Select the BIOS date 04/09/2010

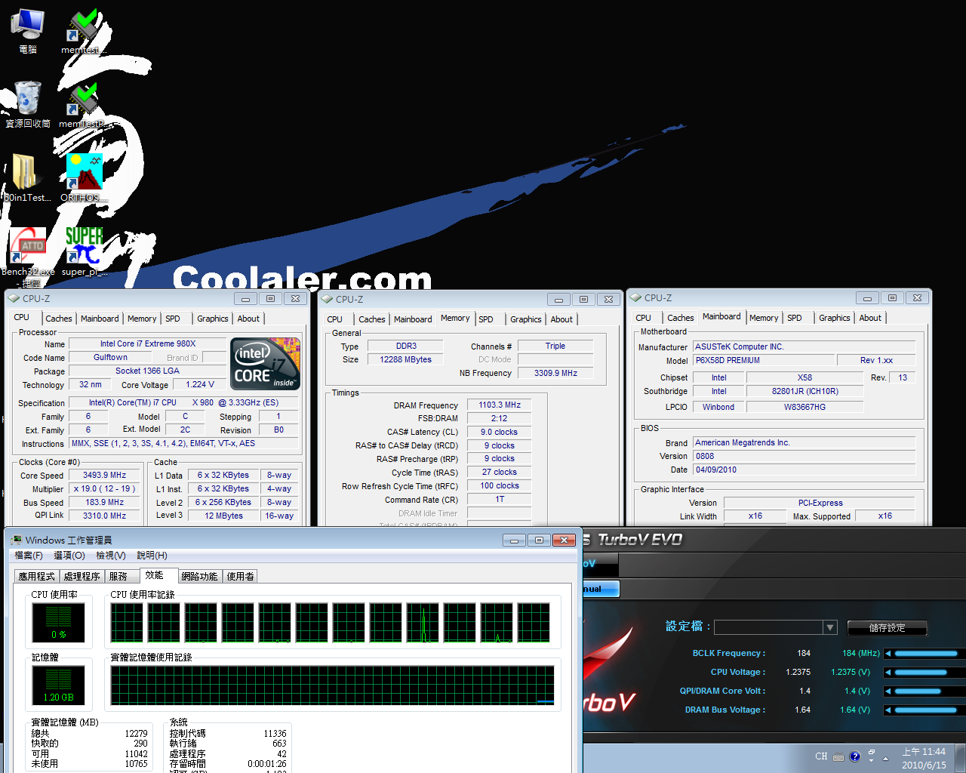[804, 470]
